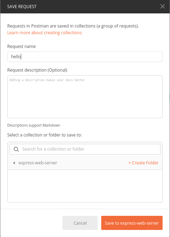
Task: Click the Descriptions support Markdown note
Action: point(34,125)
